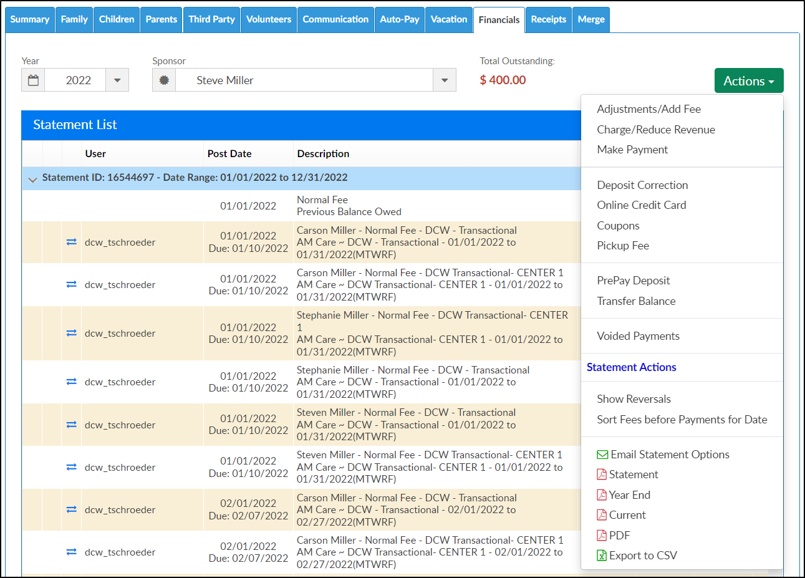Select the Financials tab
Viewport: 805px width, 578px height.
499,20
